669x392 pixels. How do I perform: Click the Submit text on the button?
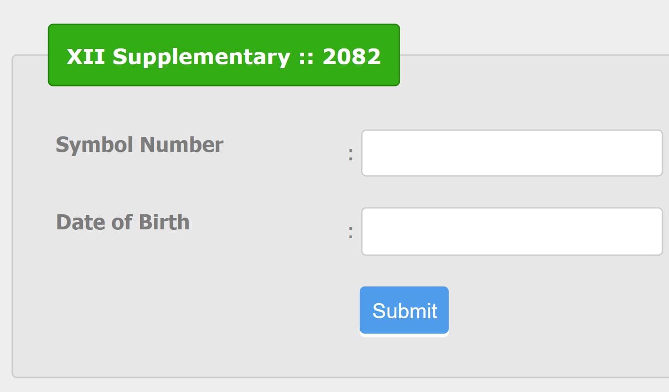pyautogui.click(x=404, y=311)
